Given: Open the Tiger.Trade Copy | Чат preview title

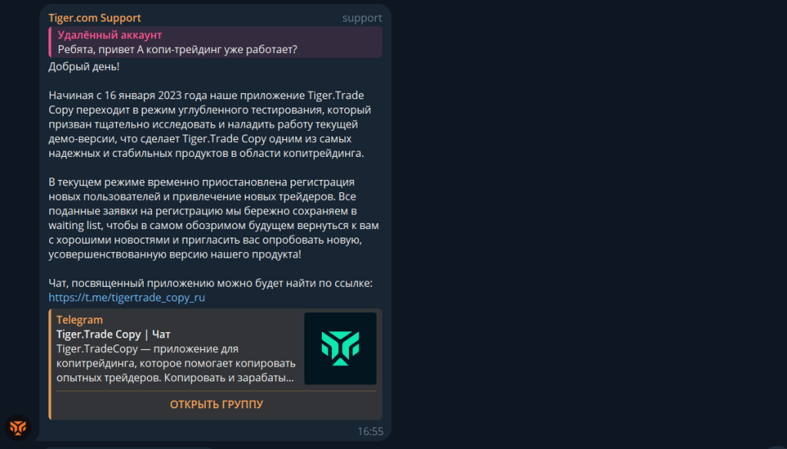Looking at the screenshot, I should click(x=113, y=334).
